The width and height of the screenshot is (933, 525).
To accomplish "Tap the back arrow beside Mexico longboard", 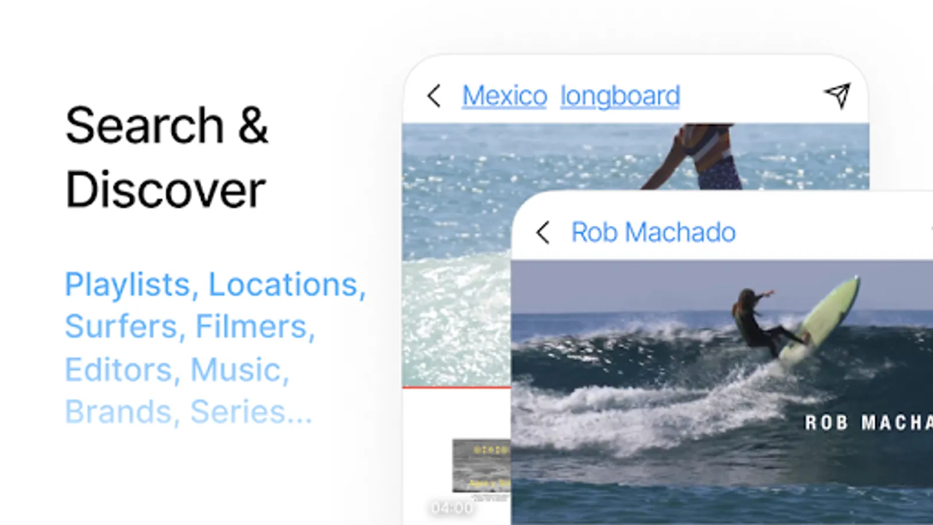I will coord(433,96).
